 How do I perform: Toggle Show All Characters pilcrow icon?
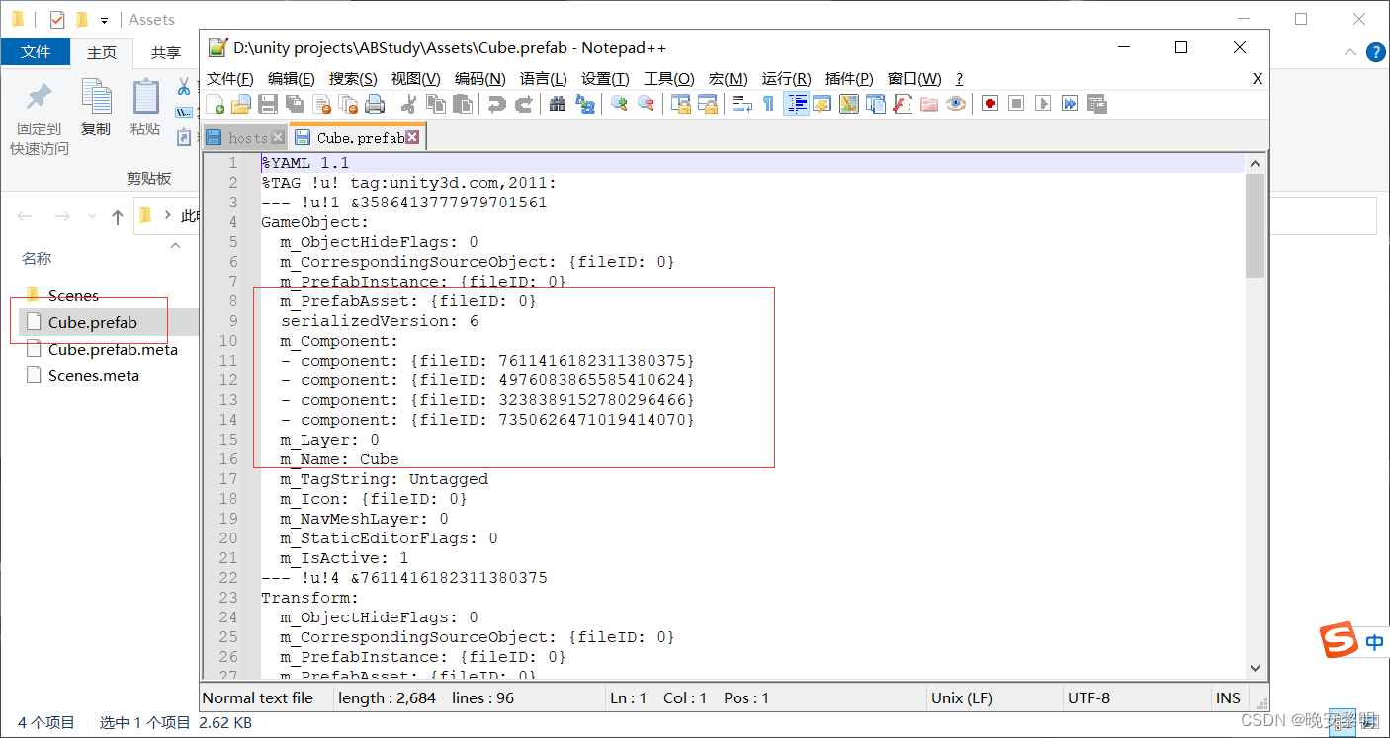tap(768, 104)
